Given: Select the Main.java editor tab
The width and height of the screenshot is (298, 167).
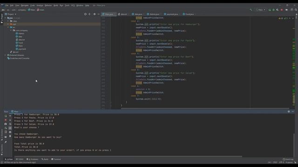Looking at the screenshot, I should [x=108, y=14].
